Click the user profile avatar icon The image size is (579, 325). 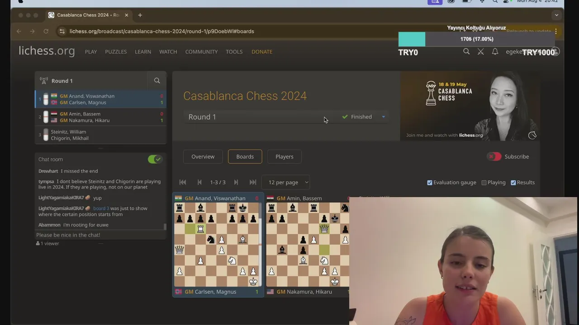click(x=555, y=51)
